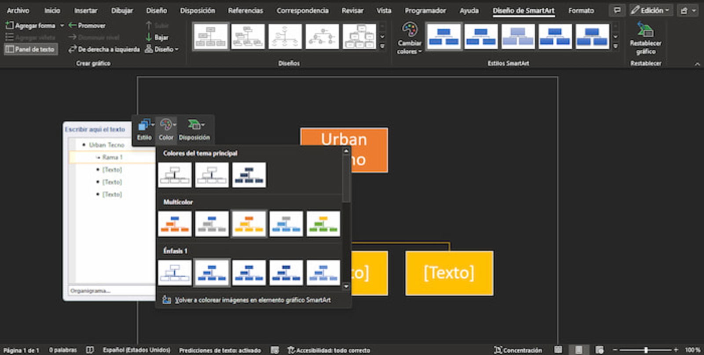The width and height of the screenshot is (704, 355).
Task: Select the Urban Tecno orange shape
Action: pos(344,150)
